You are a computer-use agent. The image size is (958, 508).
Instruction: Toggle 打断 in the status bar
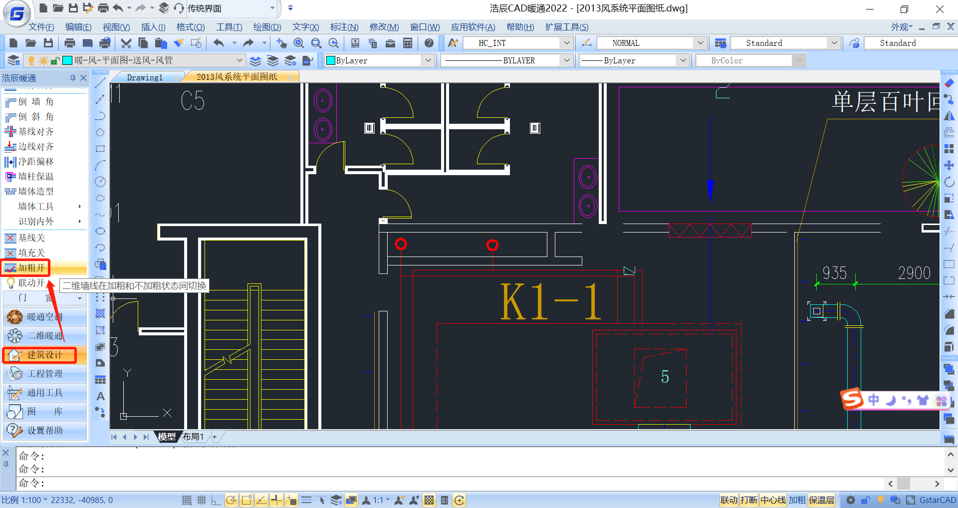point(748,500)
